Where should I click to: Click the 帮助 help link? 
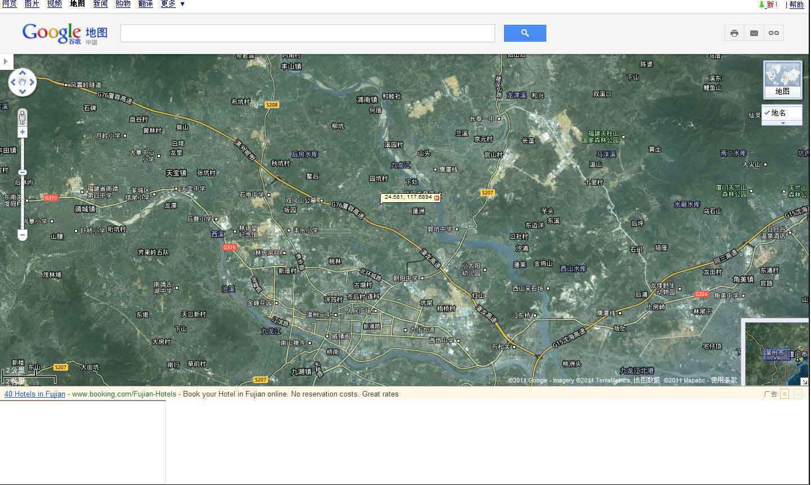(x=796, y=5)
